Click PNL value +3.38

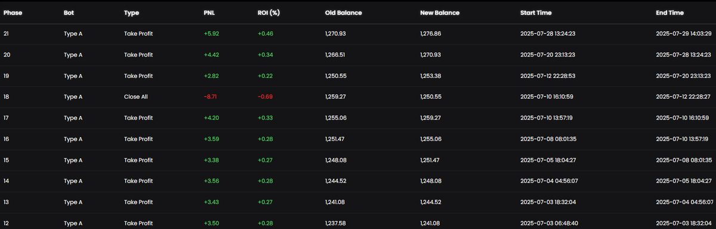tap(211, 160)
